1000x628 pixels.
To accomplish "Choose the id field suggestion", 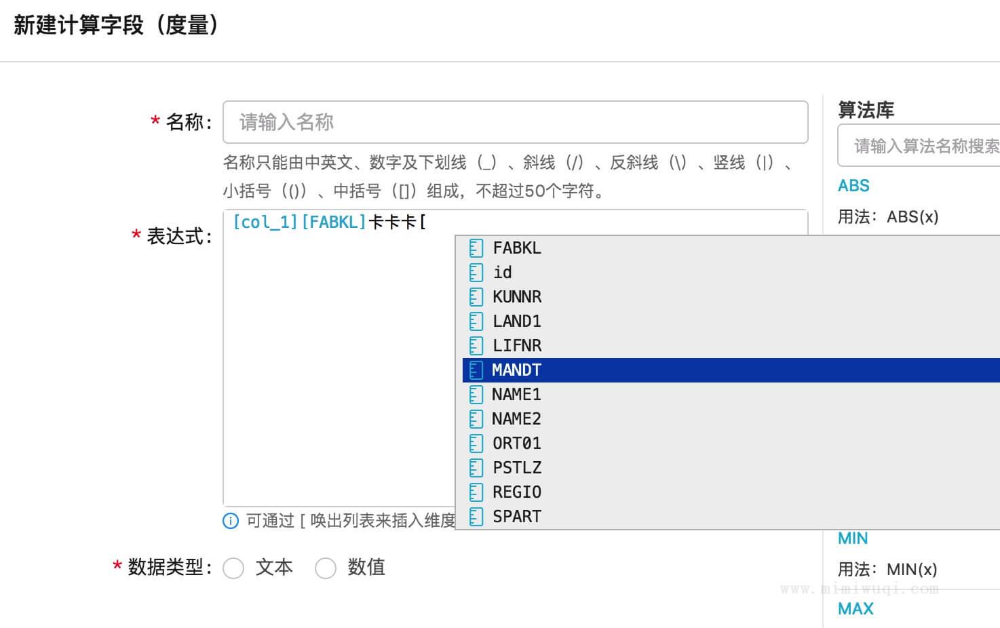I will tap(731, 273).
